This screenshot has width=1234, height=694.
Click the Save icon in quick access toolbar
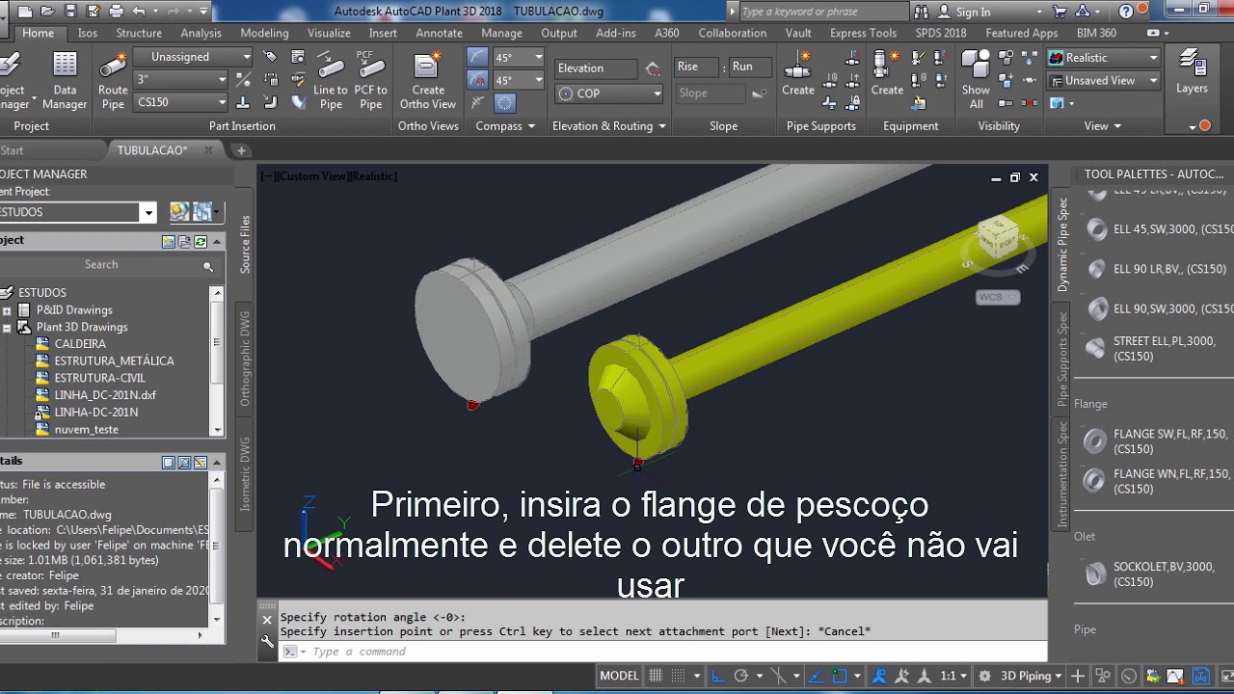click(70, 12)
